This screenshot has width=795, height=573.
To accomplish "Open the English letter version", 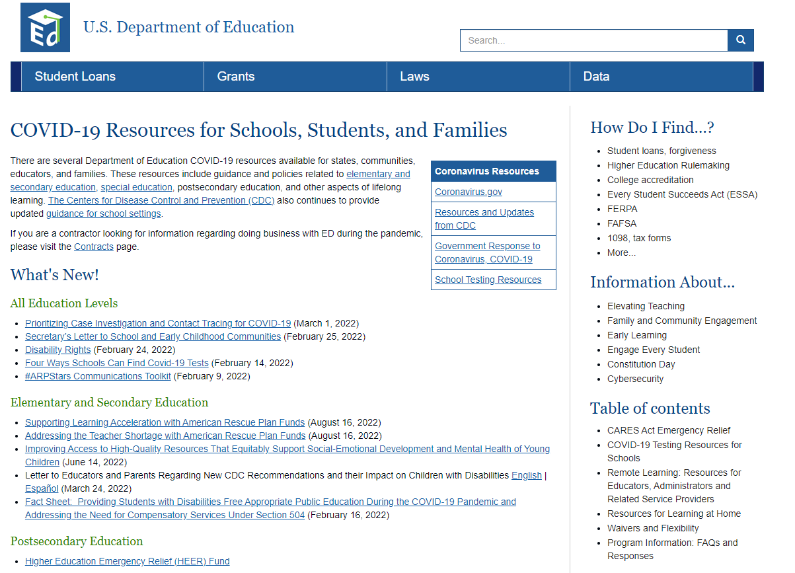I will coord(527,475).
